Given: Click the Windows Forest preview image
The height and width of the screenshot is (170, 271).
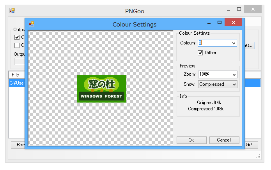Looking at the screenshot, I should 102,89.
